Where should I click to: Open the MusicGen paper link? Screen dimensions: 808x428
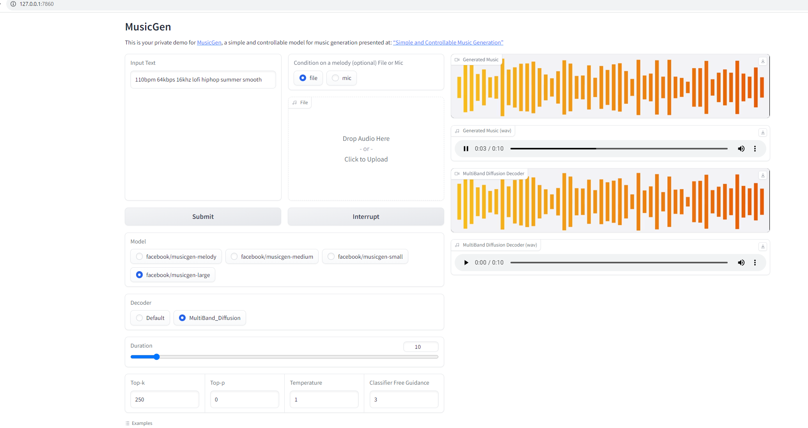click(x=448, y=42)
